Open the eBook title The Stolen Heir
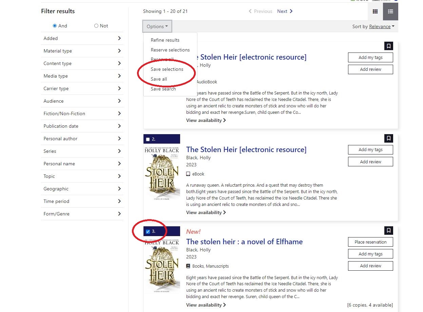Viewport: 423px width, 312px height. coord(246,149)
